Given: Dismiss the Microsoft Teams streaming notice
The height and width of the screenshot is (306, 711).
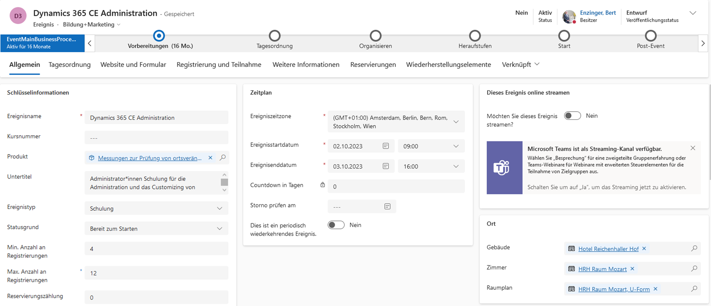Looking at the screenshot, I should click(x=693, y=148).
